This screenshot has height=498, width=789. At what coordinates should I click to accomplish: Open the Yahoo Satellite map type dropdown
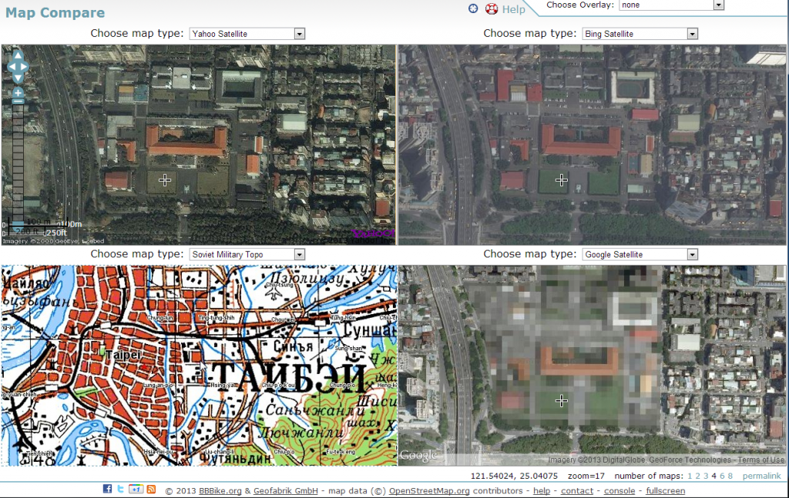coord(247,34)
